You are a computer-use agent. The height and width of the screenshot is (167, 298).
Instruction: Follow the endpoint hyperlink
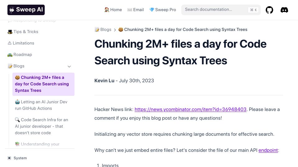[268, 150]
